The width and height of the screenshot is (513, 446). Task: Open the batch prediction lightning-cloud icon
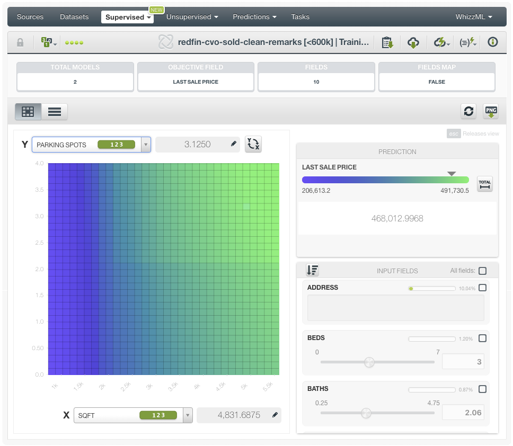[x=440, y=42]
